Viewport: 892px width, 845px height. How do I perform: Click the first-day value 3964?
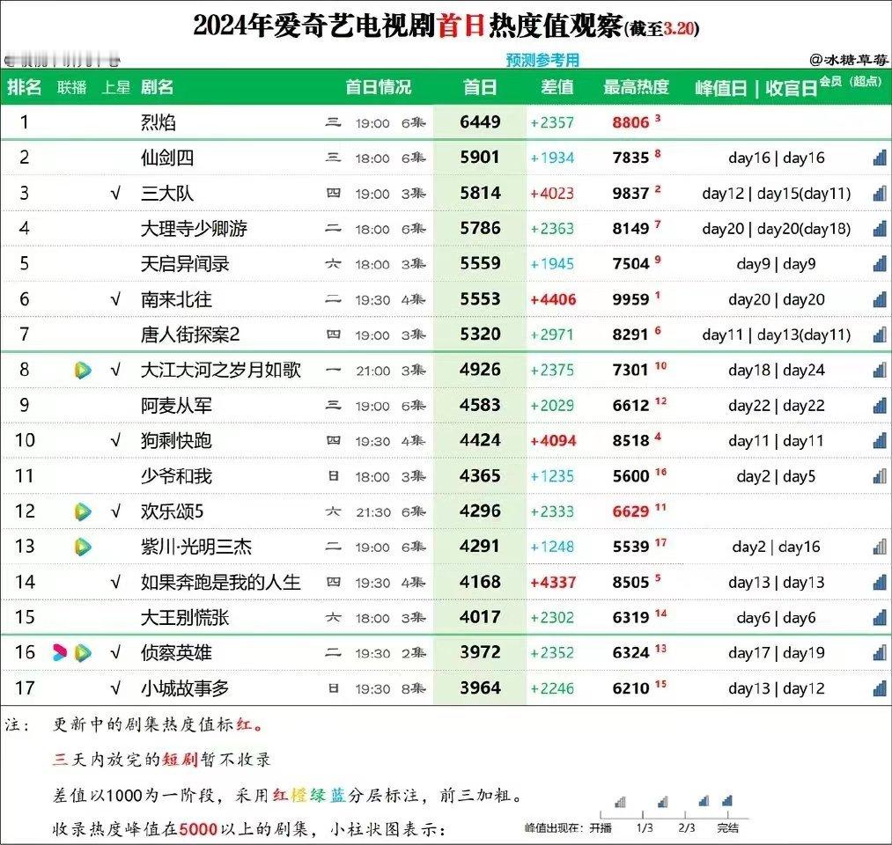click(x=480, y=688)
